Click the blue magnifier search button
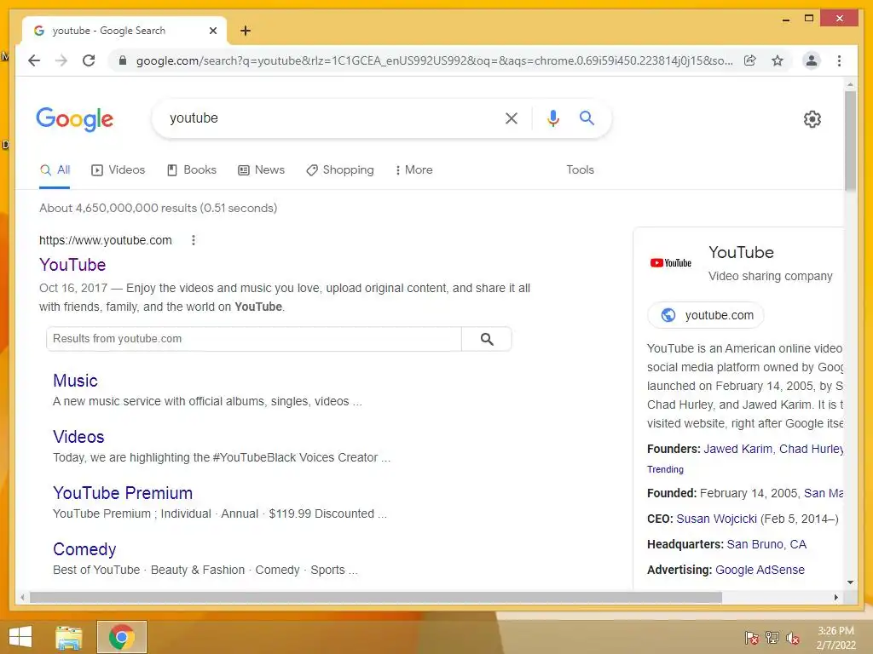Image resolution: width=873 pixels, height=654 pixels. coord(587,118)
